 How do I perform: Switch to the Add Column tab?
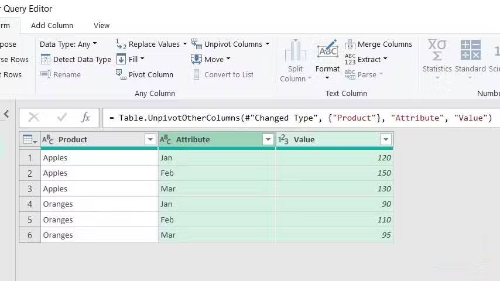(52, 25)
